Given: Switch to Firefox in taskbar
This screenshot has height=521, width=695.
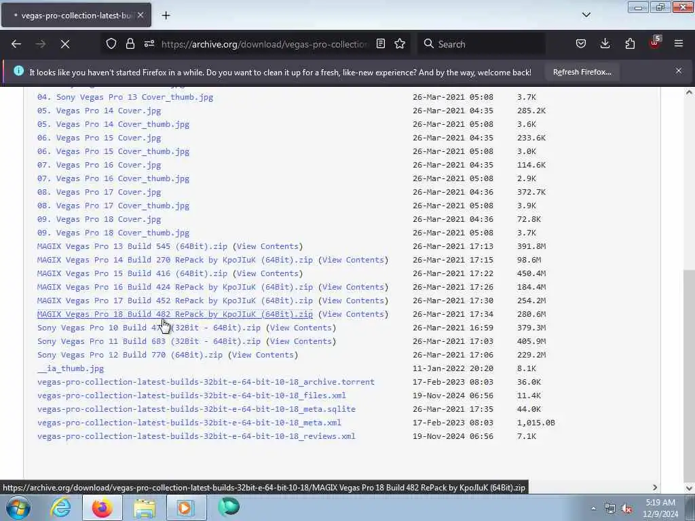Looking at the screenshot, I should click(102, 507).
